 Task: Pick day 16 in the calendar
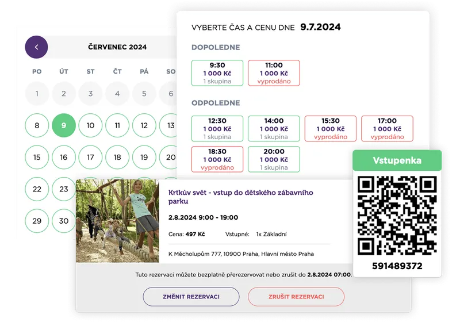(x=64, y=157)
